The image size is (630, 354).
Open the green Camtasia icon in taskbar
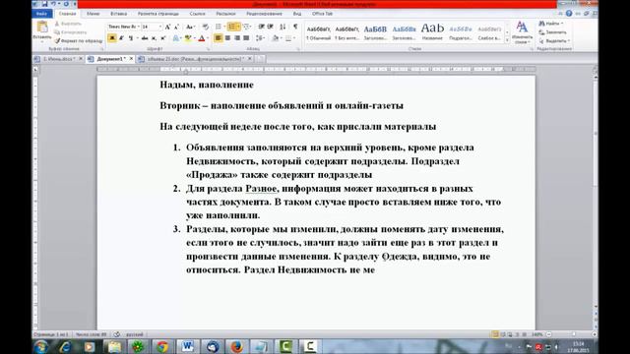click(x=285, y=346)
